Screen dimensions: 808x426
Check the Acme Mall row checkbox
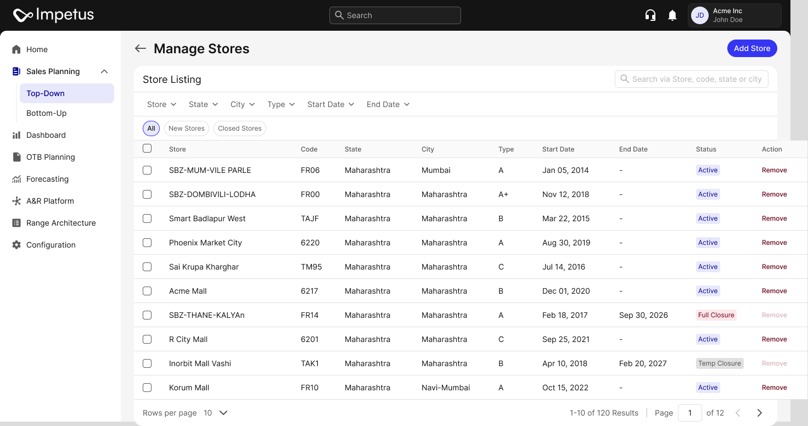click(x=147, y=291)
